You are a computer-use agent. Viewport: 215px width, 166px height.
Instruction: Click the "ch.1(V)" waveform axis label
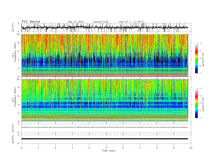pos(13,27)
